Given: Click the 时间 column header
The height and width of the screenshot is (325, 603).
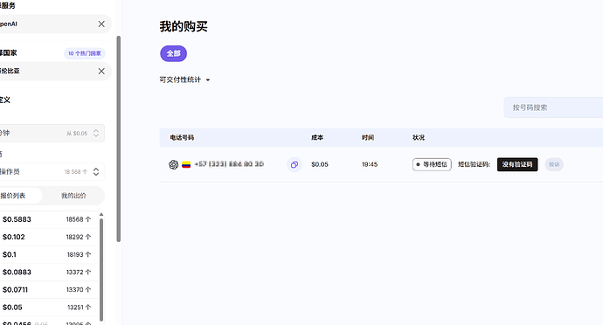Looking at the screenshot, I should pyautogui.click(x=368, y=138).
